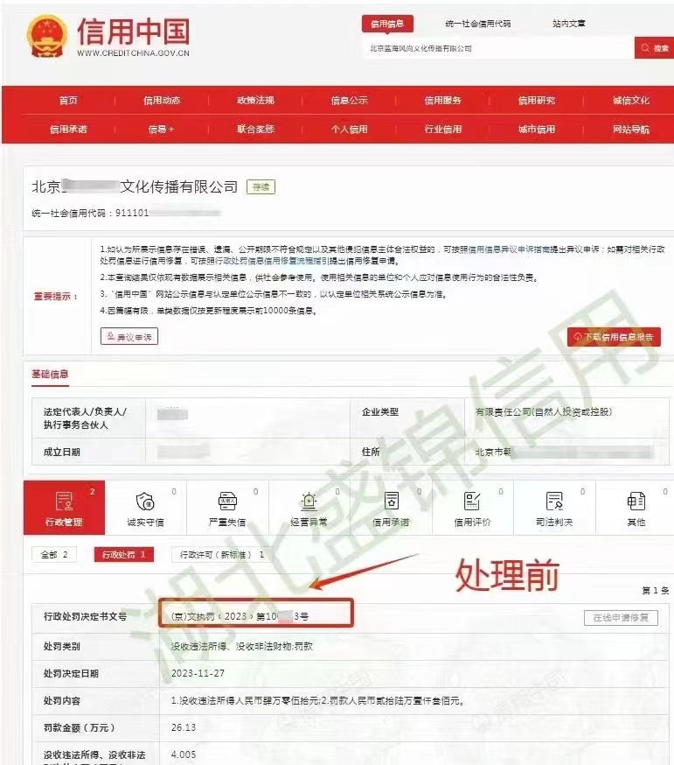Screen dimensions: 674x765
Task: Select the 诚实守信 shield icon
Action: click(145, 502)
